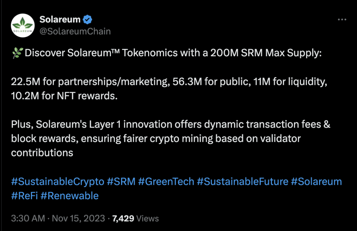Click the #SustainableCrypto hashtag
The height and width of the screenshot is (231, 357).
pos(58,182)
